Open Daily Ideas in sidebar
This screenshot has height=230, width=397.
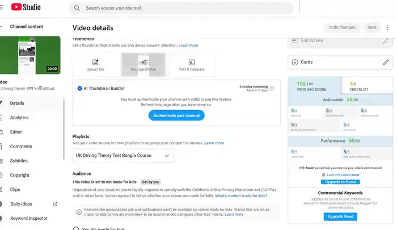[21, 204]
